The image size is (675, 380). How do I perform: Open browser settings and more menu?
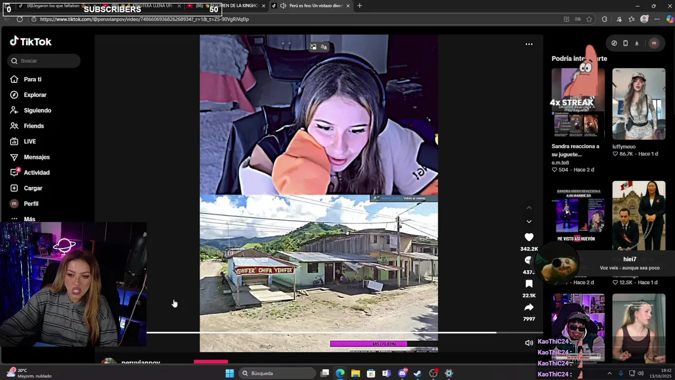coord(657,19)
